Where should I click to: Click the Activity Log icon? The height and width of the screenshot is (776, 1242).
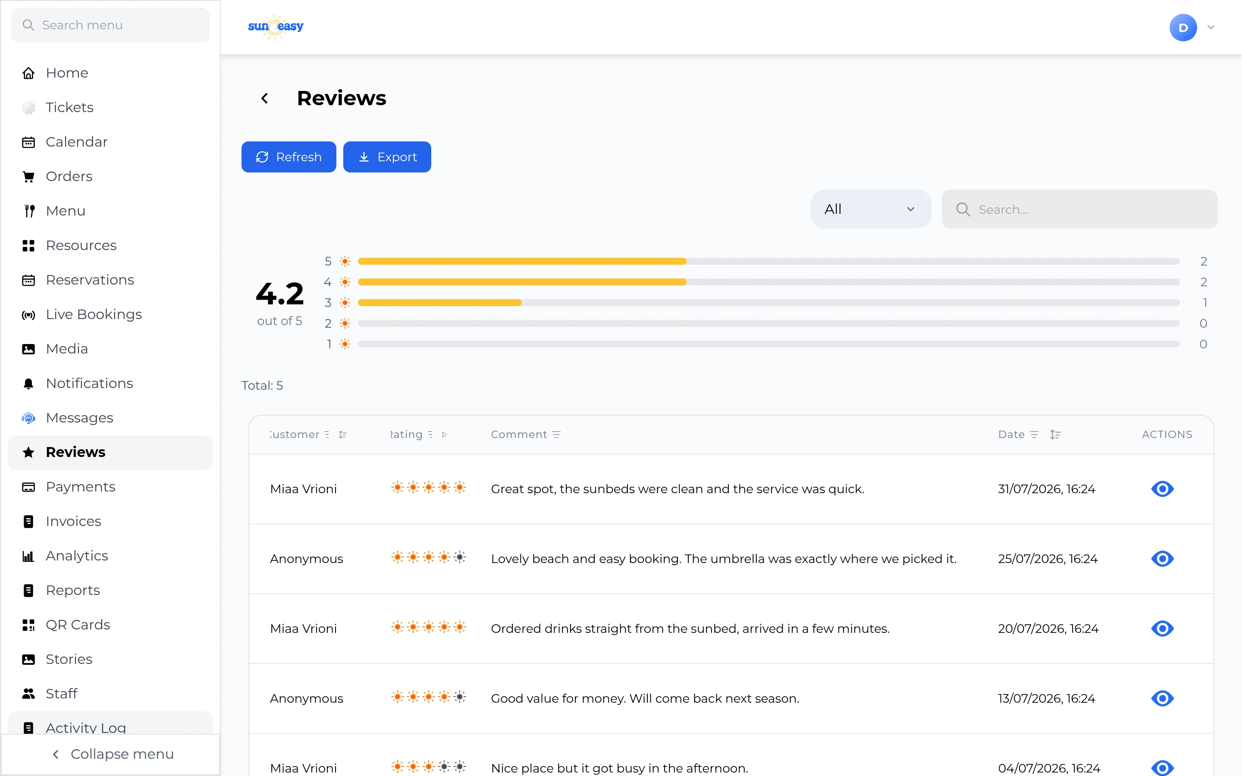tap(29, 728)
